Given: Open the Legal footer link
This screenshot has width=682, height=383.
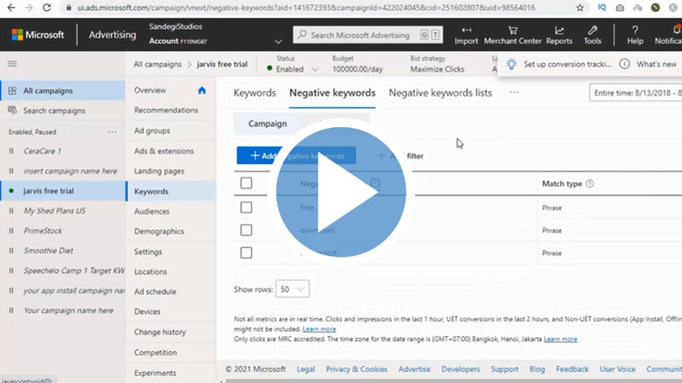Looking at the screenshot, I should point(306,369).
